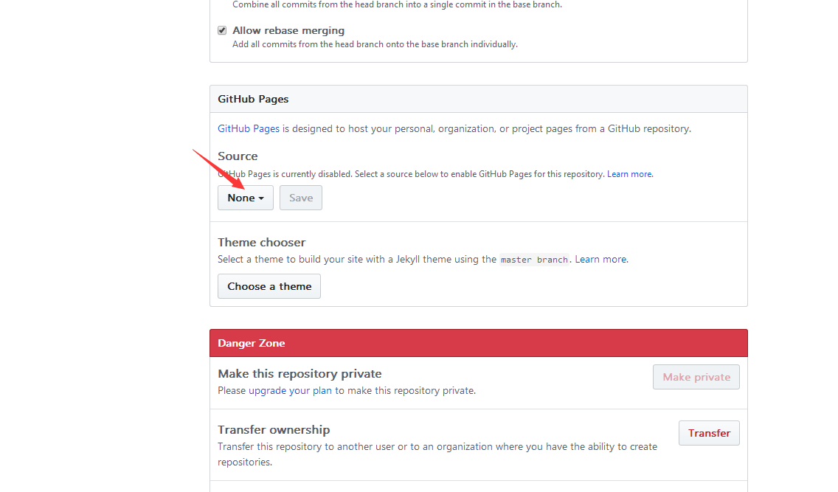Click the Transfer ownership heading
Image resolution: width=838 pixels, height=492 pixels.
pos(274,429)
